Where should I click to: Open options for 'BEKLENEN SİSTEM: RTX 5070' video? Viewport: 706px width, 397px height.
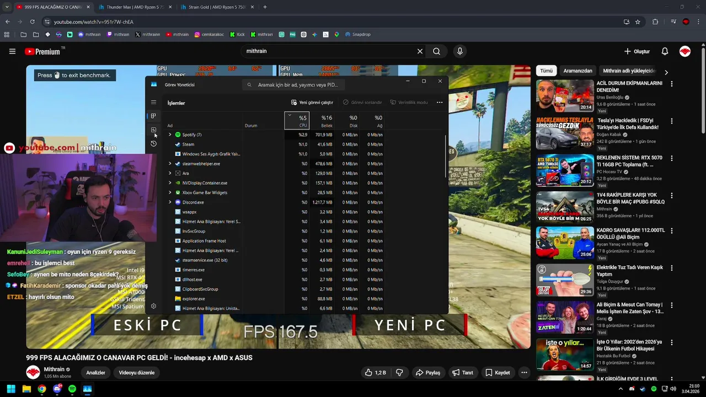click(x=671, y=158)
